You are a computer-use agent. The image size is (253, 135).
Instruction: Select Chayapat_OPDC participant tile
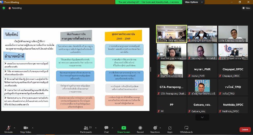(x=233, y=69)
